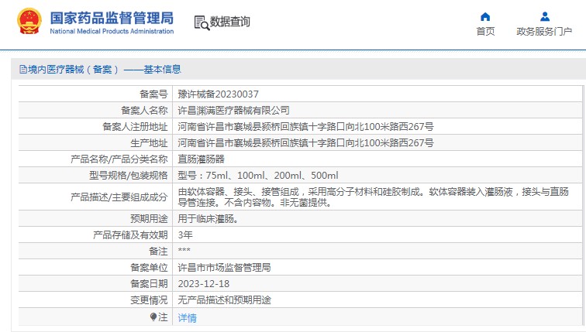
Task: Select company name 许昌渊满医疗器械有限公司
Action: [233, 111]
